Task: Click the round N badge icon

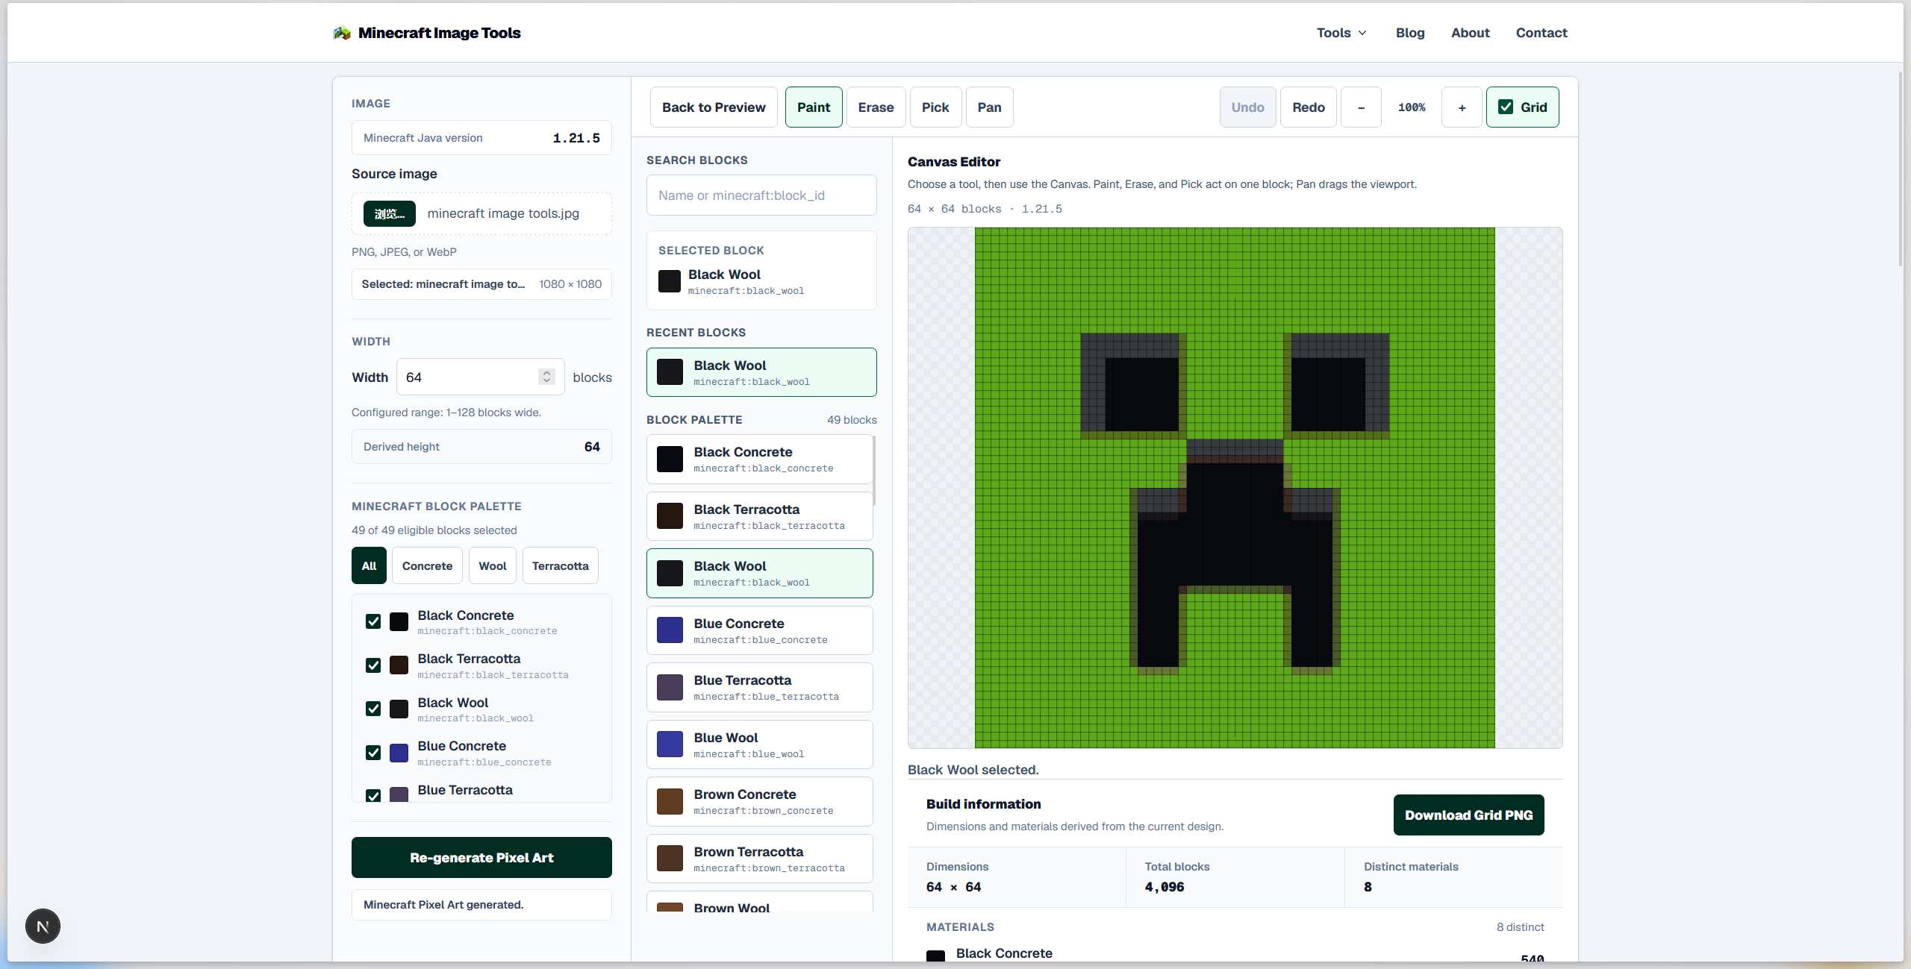Action: coord(43,926)
